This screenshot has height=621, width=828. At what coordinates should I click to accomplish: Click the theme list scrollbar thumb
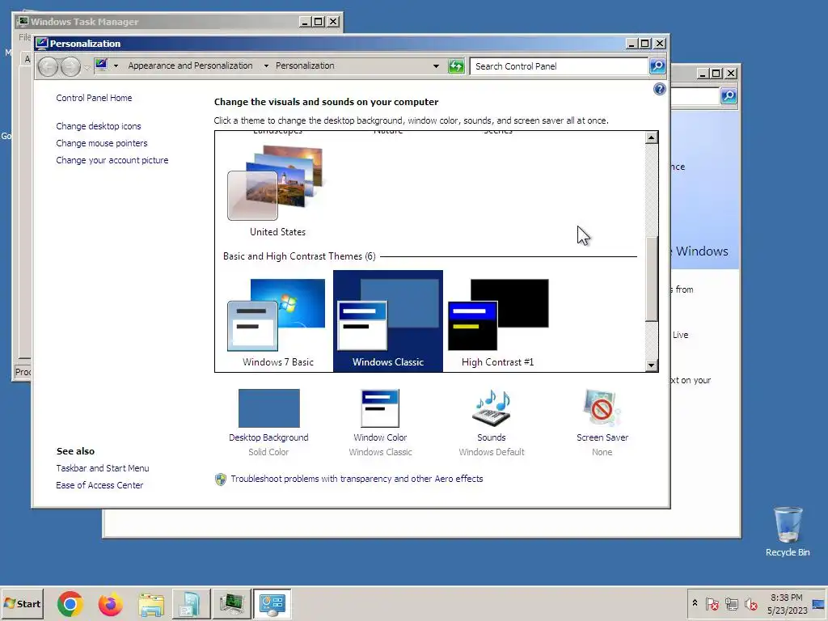[651, 278]
